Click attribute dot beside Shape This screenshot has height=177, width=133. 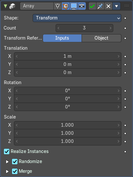pos(125,18)
